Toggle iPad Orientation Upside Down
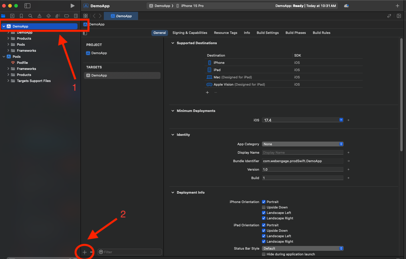The height and width of the screenshot is (259, 406). (x=264, y=231)
